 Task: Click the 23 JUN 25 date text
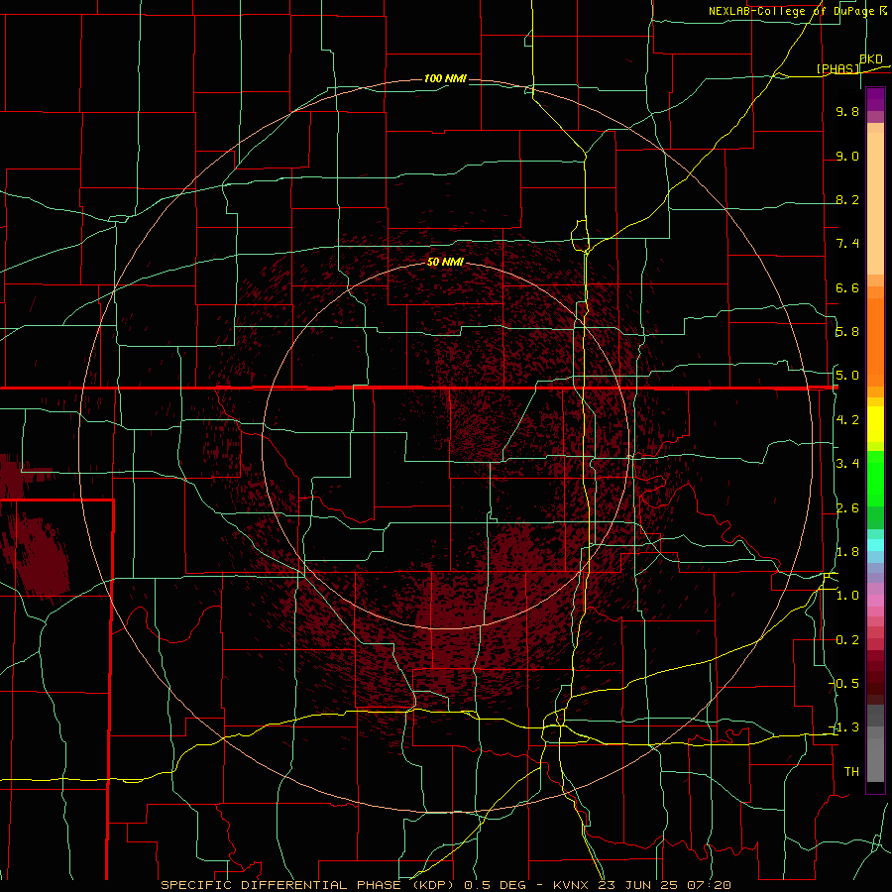pyautogui.click(x=637, y=885)
